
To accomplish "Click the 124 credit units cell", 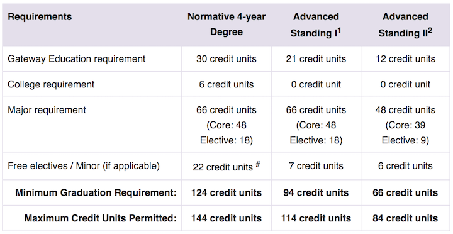I will coord(226,192).
